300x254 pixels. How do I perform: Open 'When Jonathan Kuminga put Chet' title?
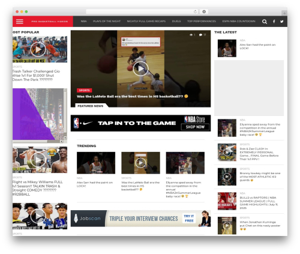coord(260,226)
